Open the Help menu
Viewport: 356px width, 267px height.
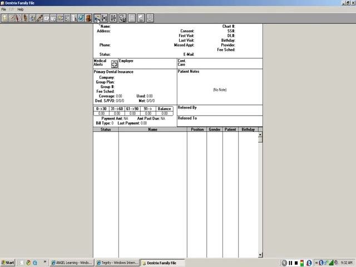(21, 9)
